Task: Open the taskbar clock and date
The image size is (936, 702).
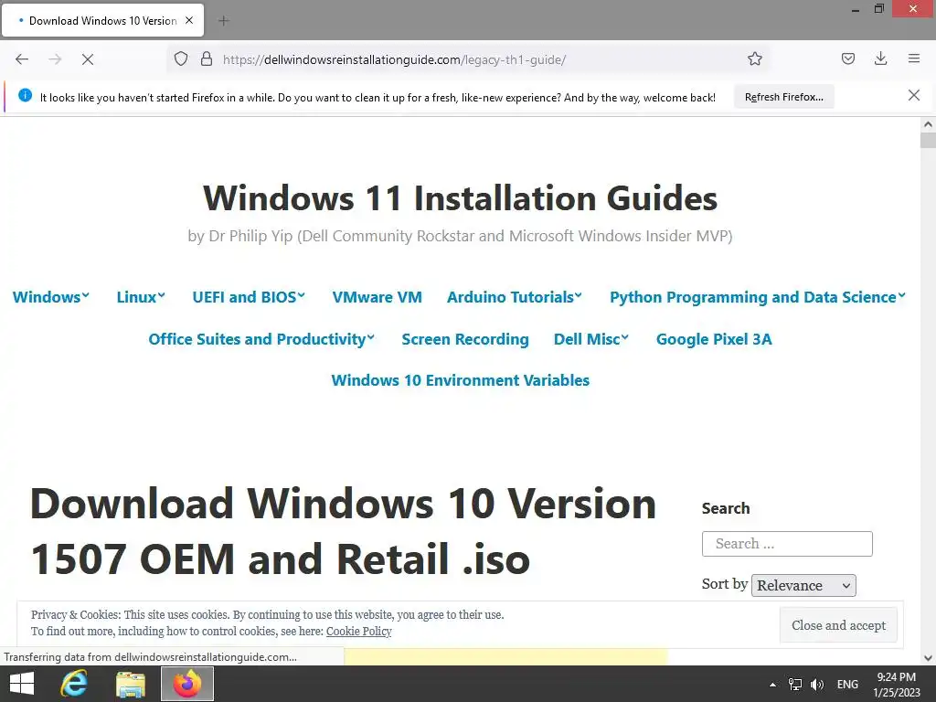Action: click(896, 685)
